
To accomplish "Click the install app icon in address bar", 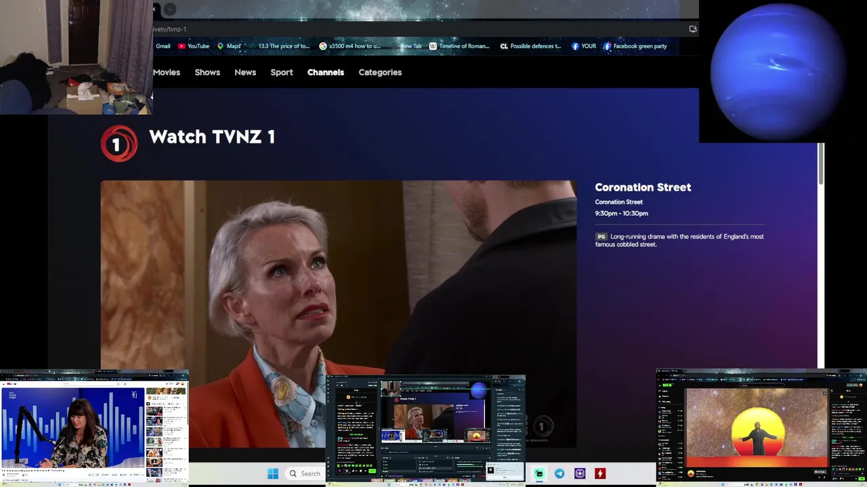I will coord(692,29).
